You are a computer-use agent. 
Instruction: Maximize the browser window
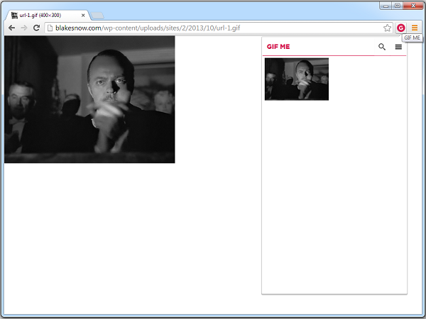(x=397, y=6)
